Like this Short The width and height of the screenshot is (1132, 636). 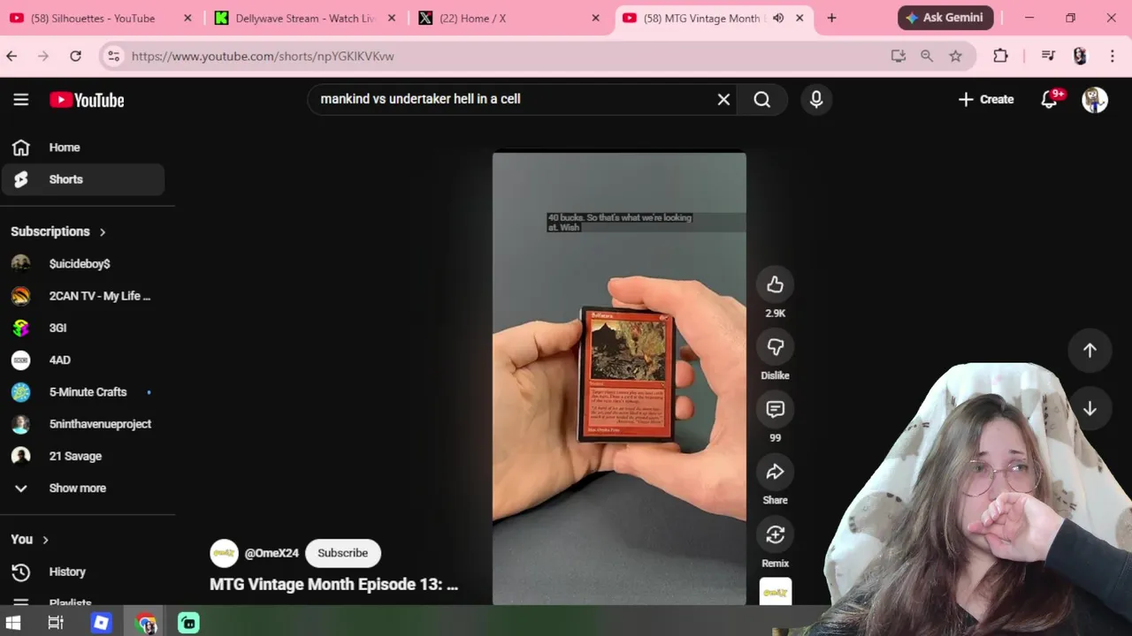(775, 284)
